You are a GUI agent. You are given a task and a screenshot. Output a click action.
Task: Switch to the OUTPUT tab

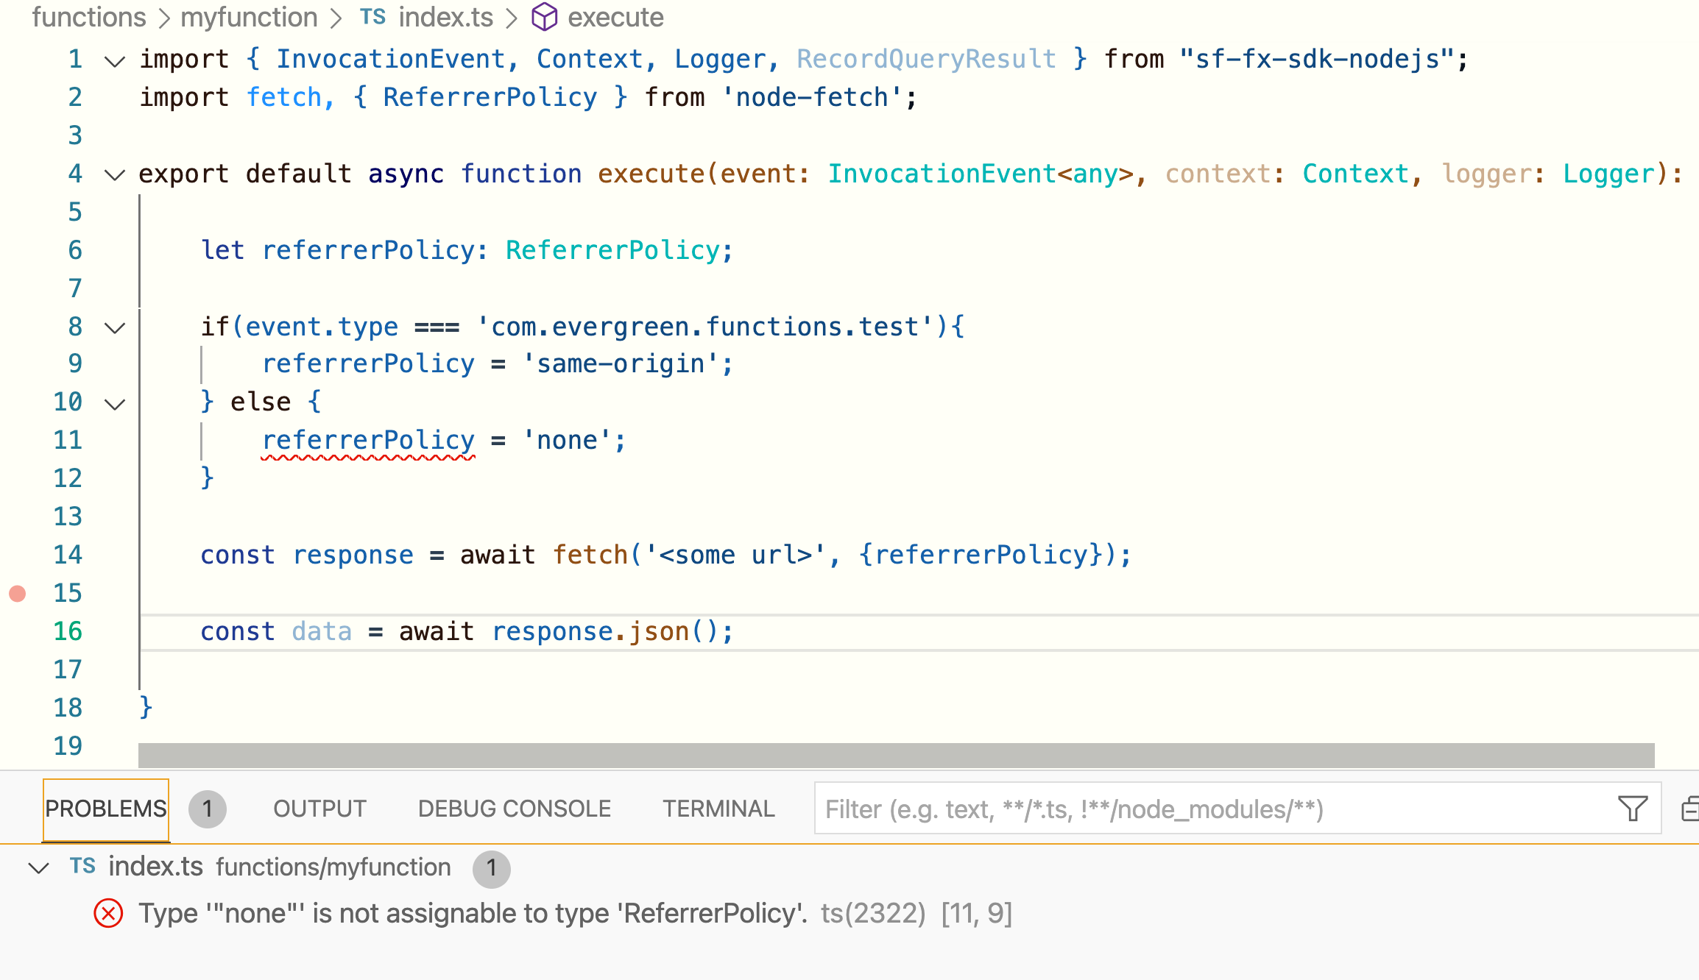tap(319, 808)
